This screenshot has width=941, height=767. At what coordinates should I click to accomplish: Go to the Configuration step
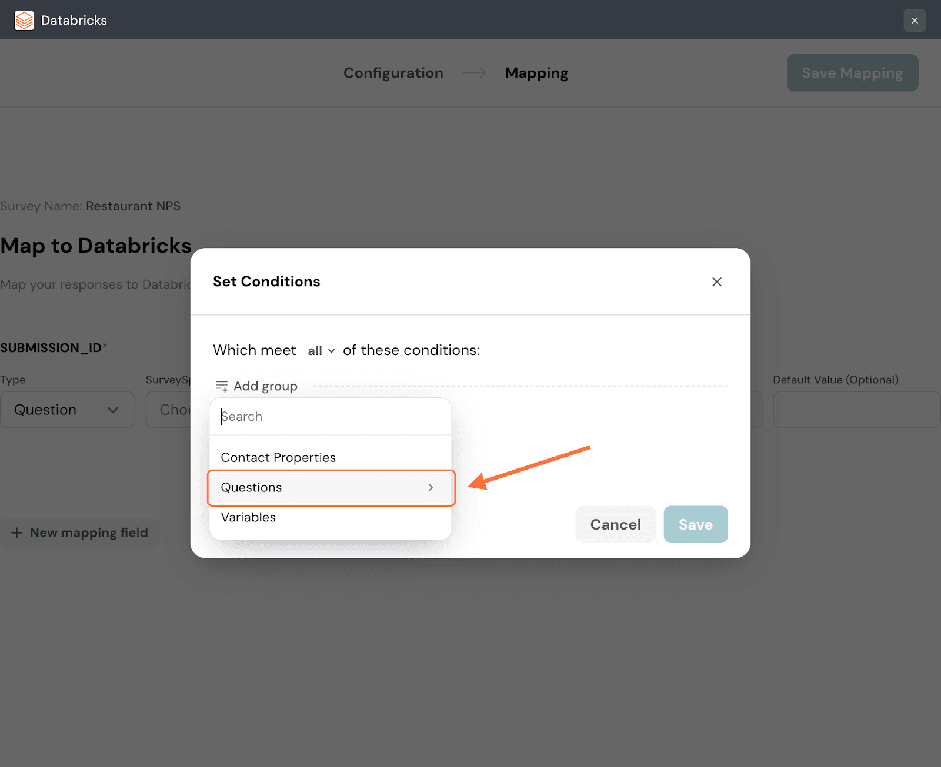coord(393,73)
